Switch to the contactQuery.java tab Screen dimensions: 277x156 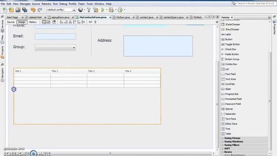173,17
